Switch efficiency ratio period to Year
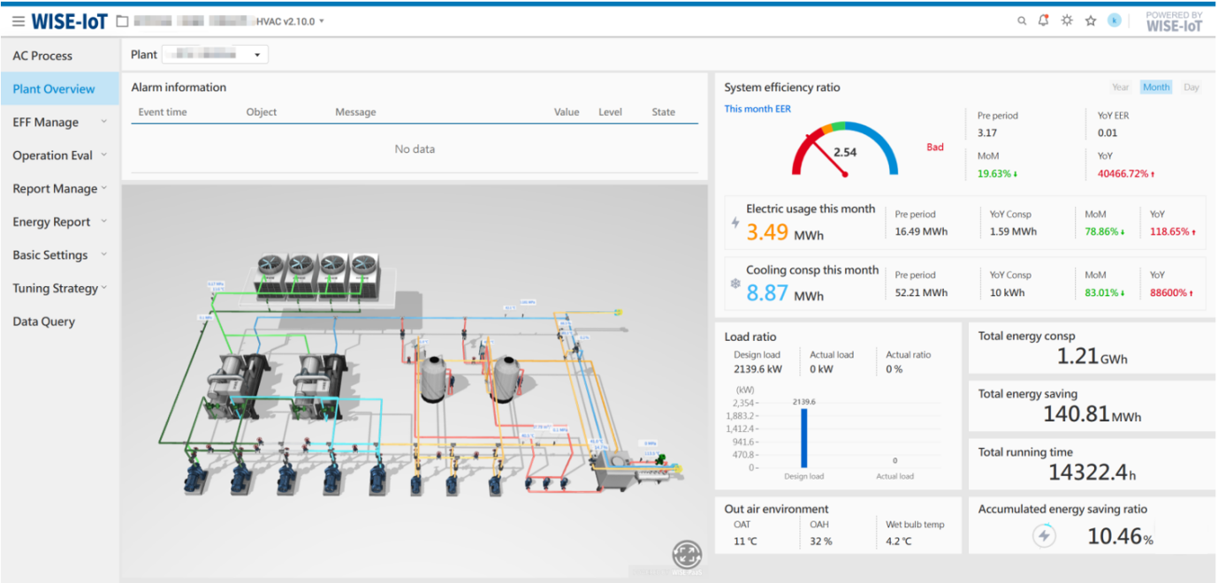 [x=1120, y=87]
